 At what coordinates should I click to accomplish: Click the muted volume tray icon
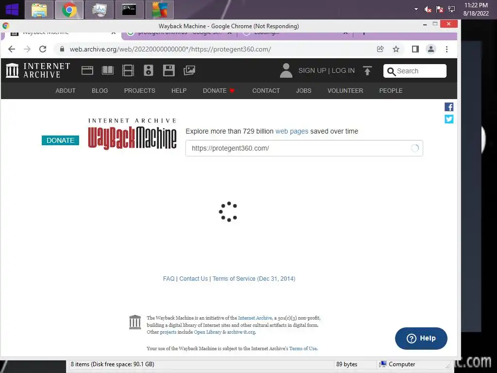428,10
